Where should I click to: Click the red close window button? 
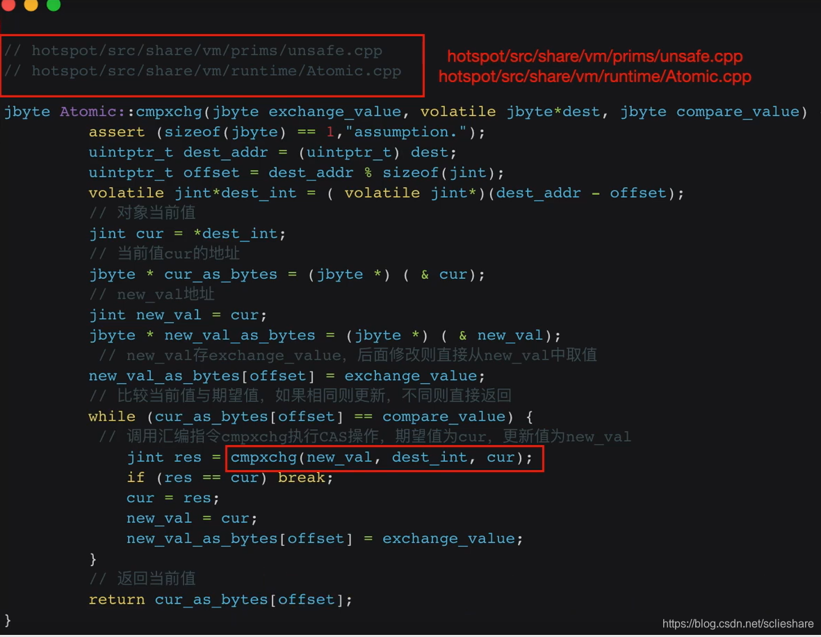(x=8, y=4)
